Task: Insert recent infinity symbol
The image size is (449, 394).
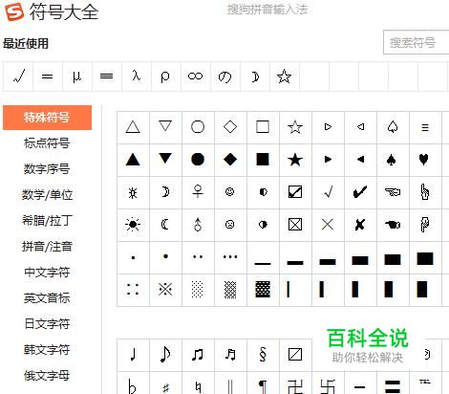Action: tap(195, 77)
